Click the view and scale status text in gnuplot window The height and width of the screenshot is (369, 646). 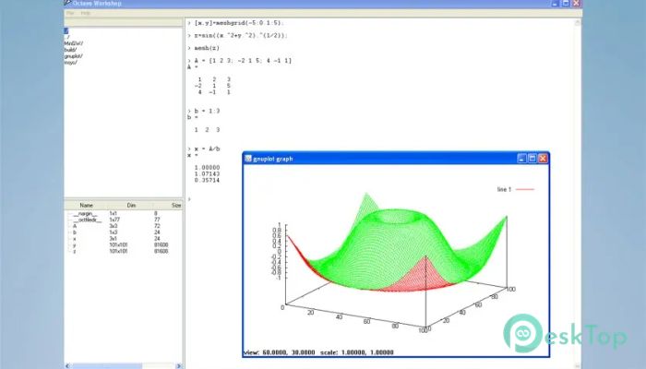click(318, 352)
